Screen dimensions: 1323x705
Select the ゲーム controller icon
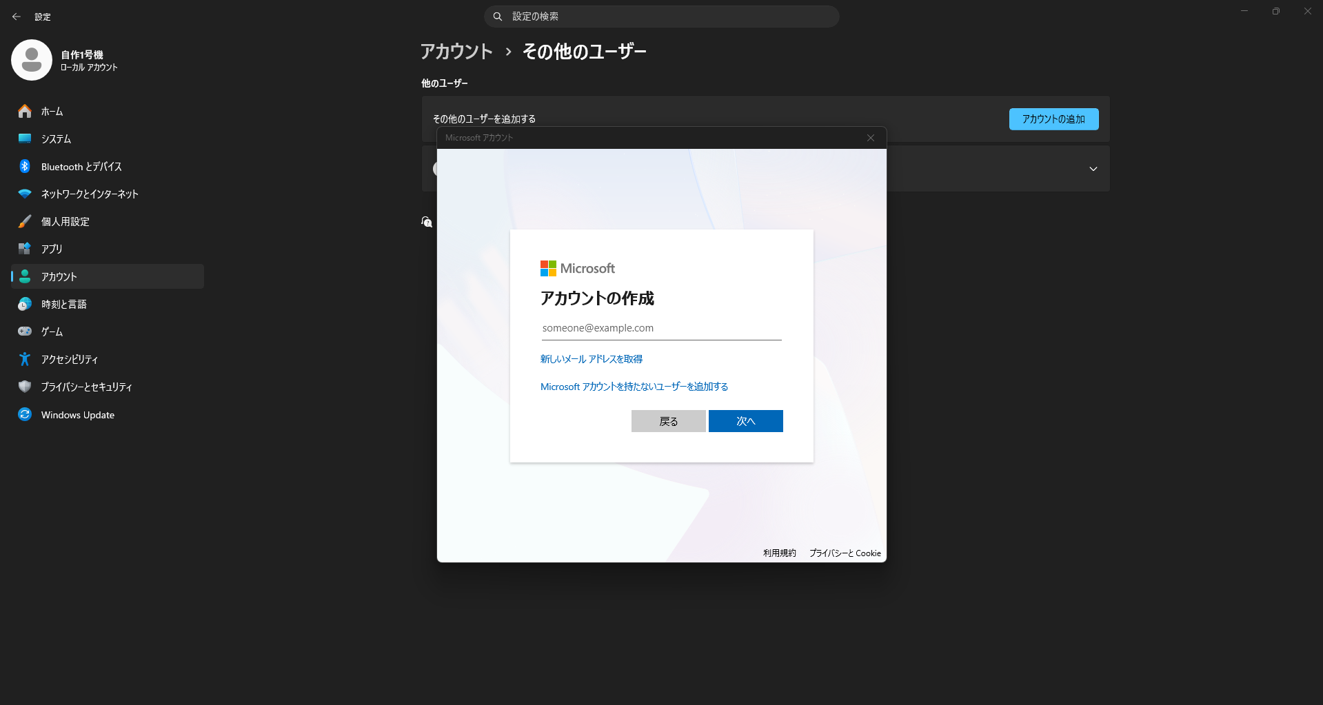[x=25, y=331]
